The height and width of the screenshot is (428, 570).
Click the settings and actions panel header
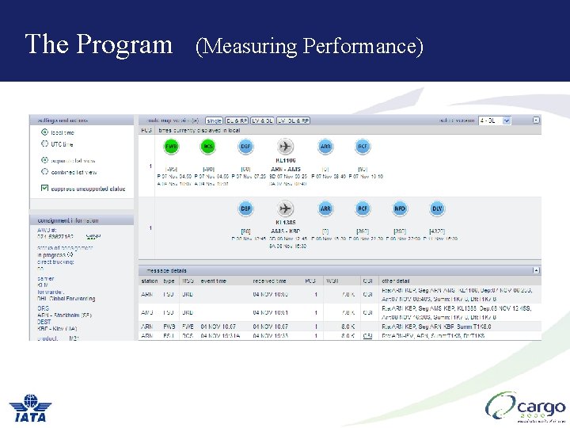tap(82, 120)
